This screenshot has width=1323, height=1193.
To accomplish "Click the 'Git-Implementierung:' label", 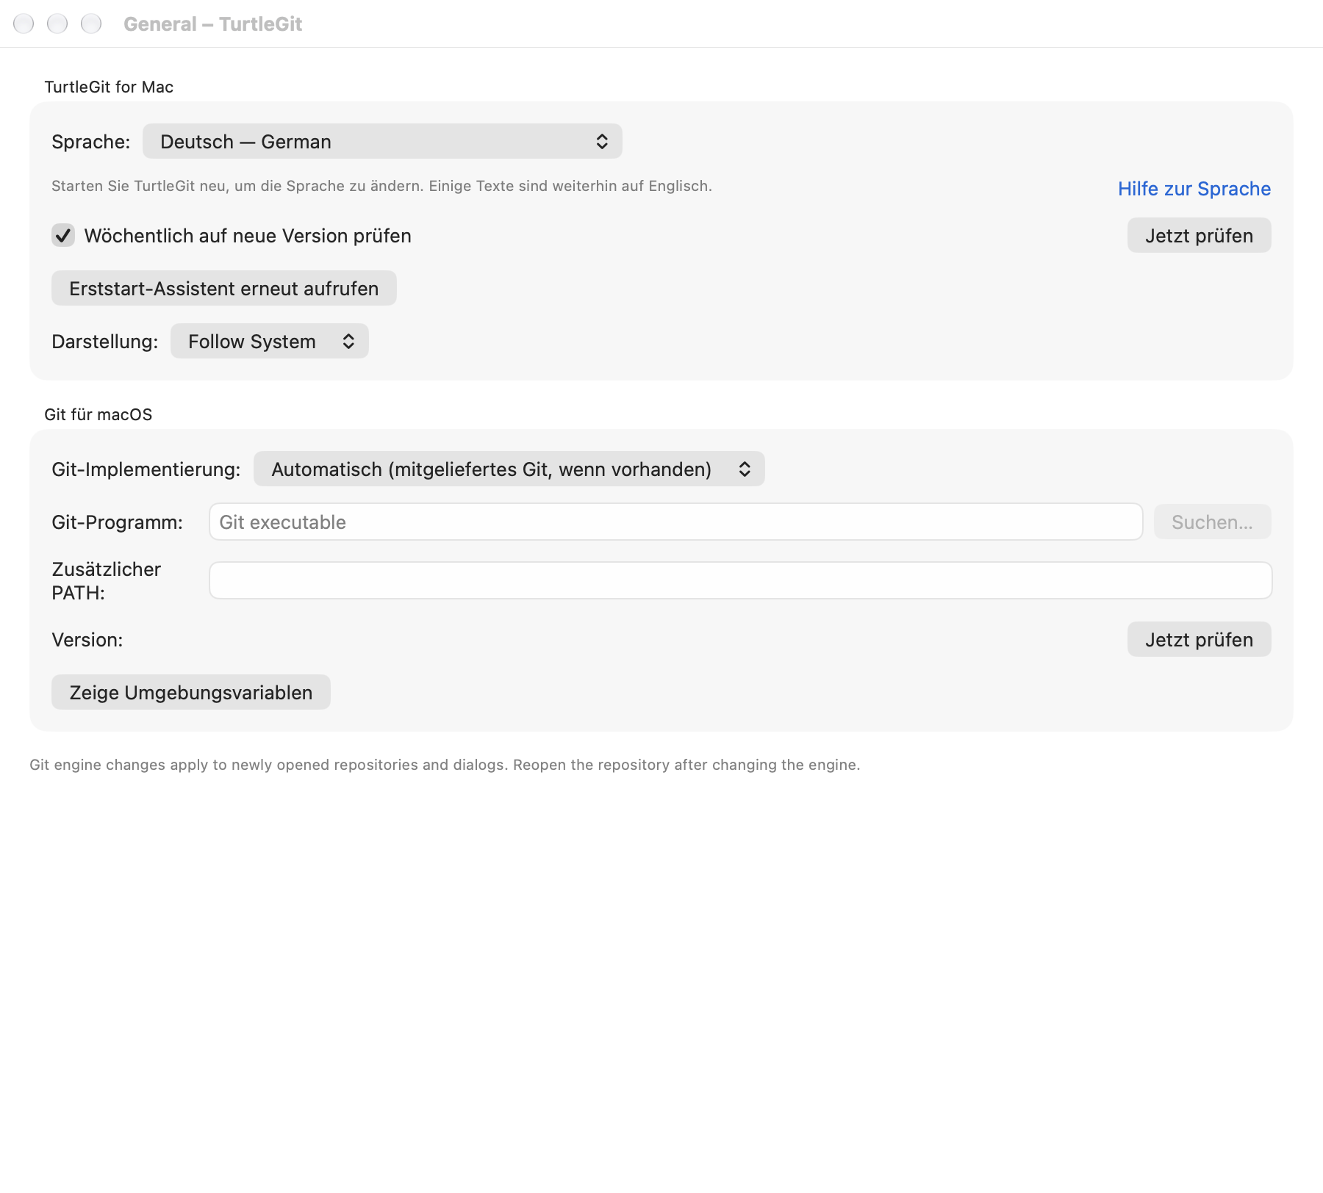I will point(146,469).
